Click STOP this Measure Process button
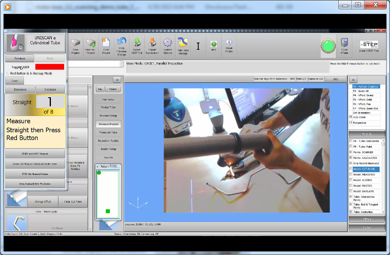 [35, 174]
